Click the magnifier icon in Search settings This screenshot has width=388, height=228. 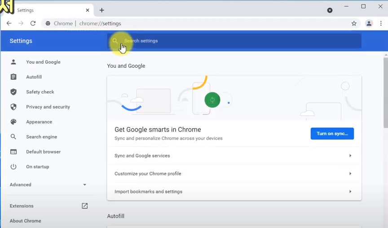115,41
